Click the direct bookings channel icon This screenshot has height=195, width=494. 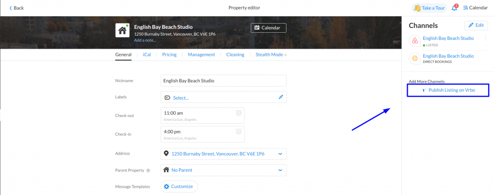(414, 58)
